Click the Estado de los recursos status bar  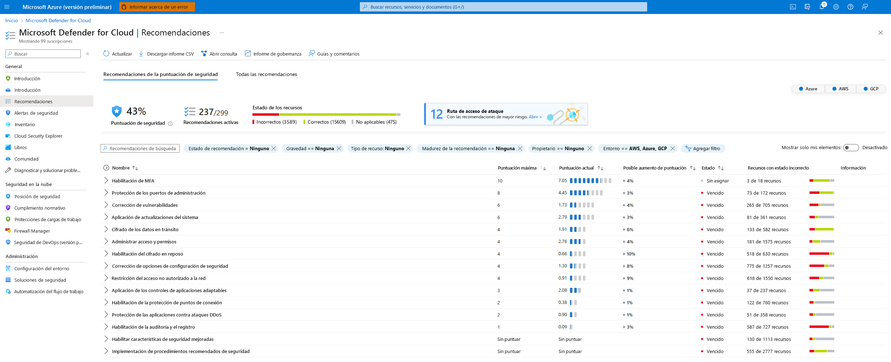(326, 114)
